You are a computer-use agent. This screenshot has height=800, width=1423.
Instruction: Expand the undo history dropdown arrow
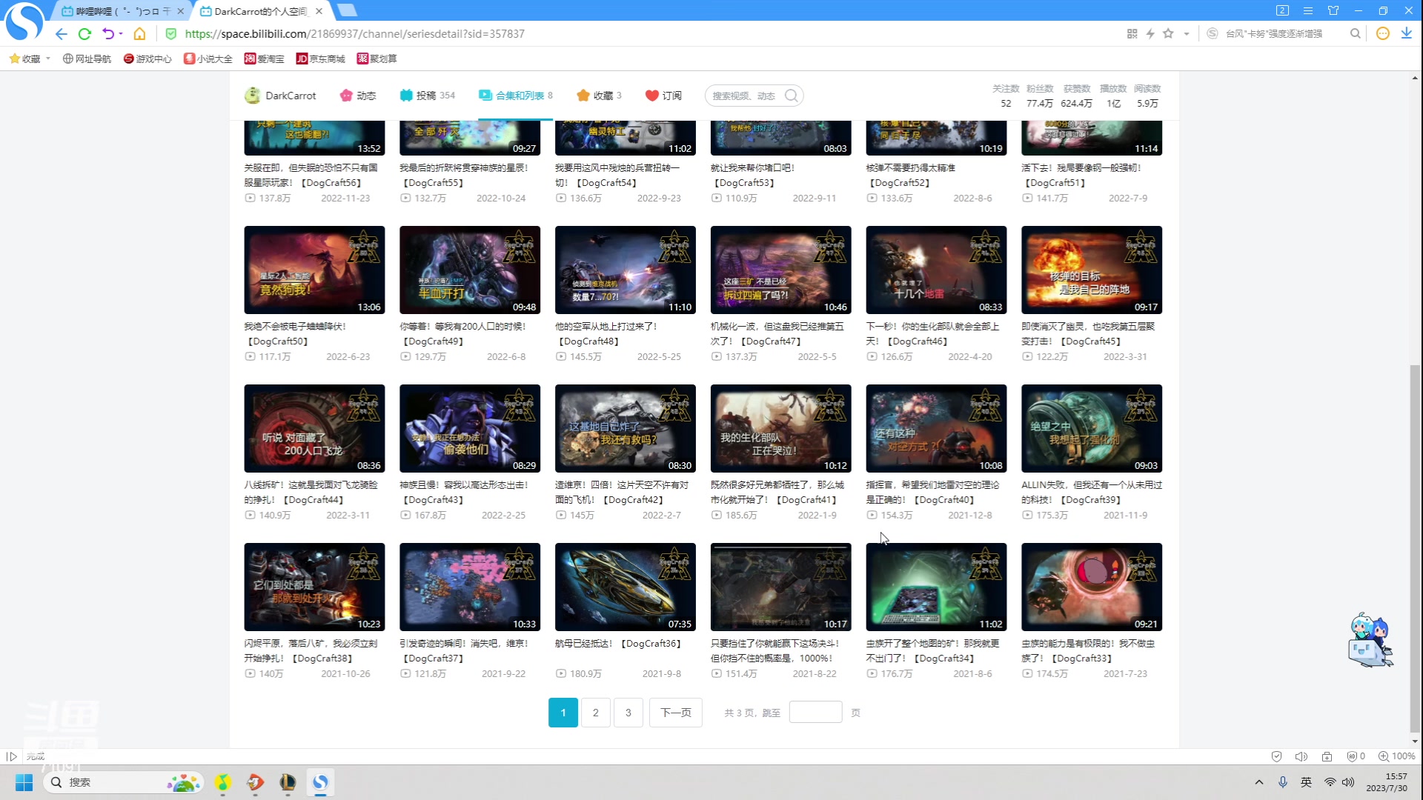pyautogui.click(x=121, y=34)
